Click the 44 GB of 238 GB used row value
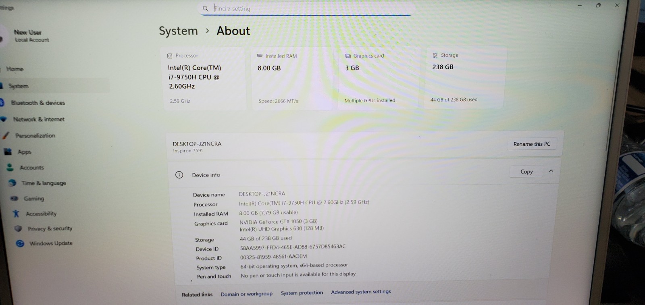 click(x=266, y=239)
